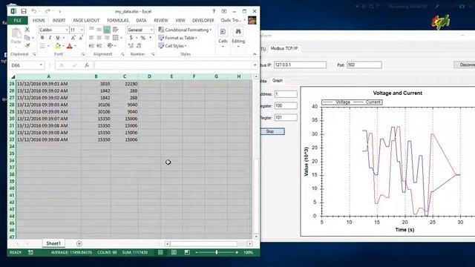Screen dimensions: 475x267
Task: Collapse the Excel ribbon chevron
Action: click(255, 54)
